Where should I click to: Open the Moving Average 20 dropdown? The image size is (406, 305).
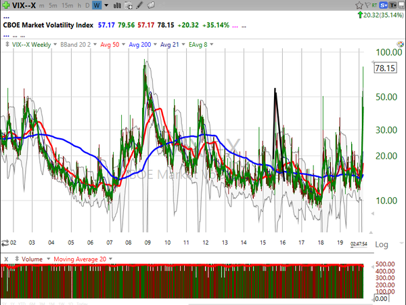[x=110, y=259]
